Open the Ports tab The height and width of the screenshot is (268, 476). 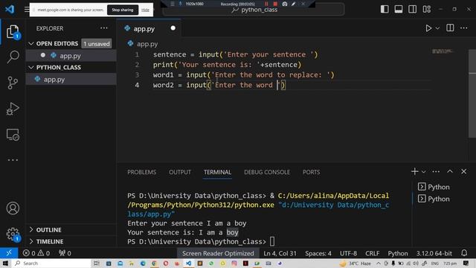[311, 172]
